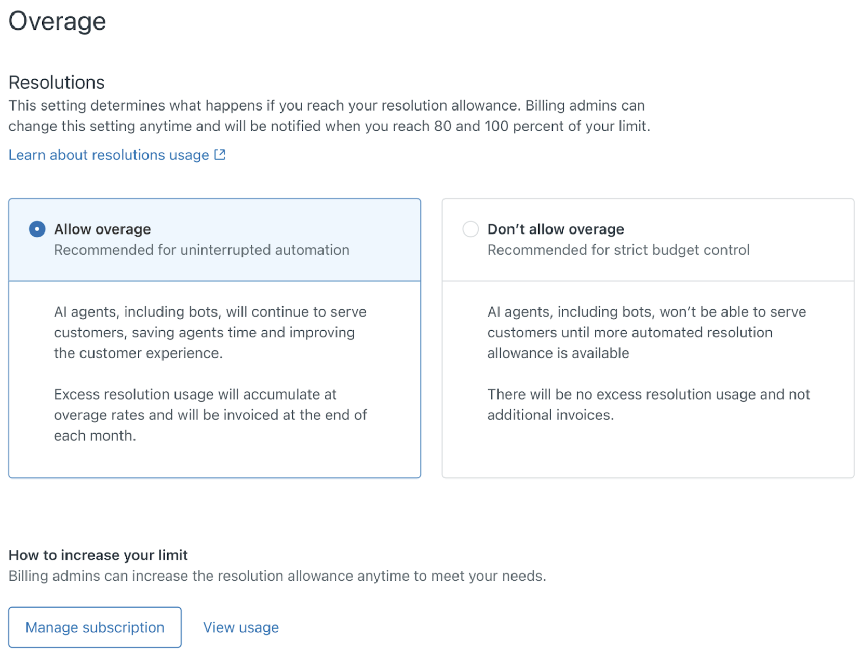
Task: Click the 'There will be no excess resolution usage' paragraph
Action: (649, 404)
